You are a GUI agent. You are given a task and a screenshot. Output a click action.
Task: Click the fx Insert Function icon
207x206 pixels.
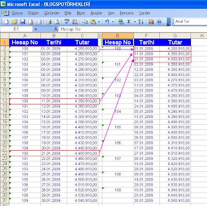56,29
